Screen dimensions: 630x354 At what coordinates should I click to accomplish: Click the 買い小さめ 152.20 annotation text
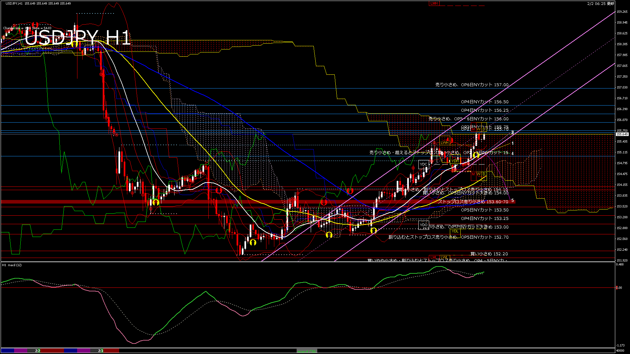489,254
